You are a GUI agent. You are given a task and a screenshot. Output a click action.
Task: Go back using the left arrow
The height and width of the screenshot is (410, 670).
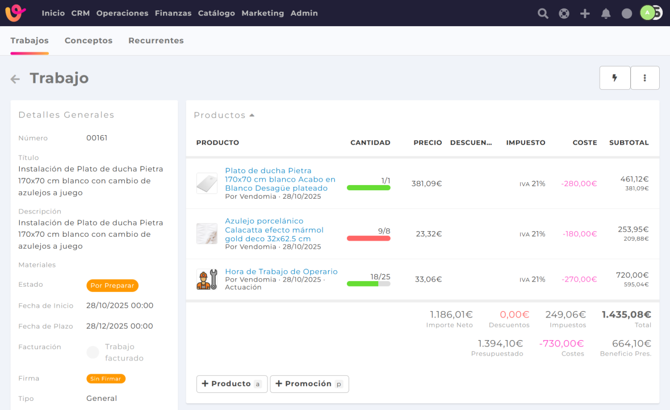click(15, 79)
